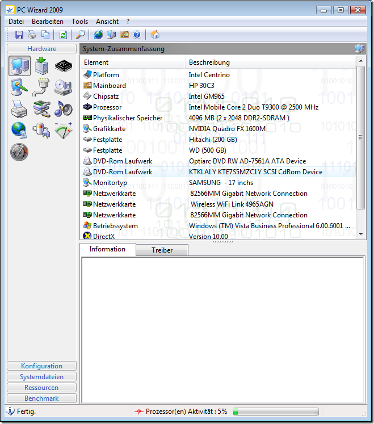Select the Platform row
The image size is (374, 424).
click(x=218, y=74)
